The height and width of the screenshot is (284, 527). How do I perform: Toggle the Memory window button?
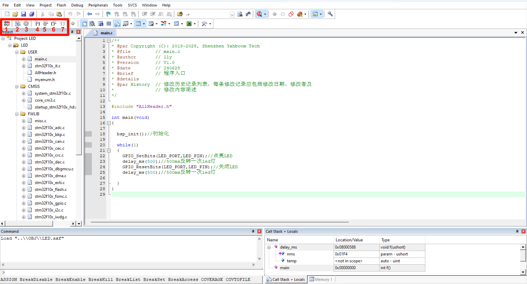[x=138, y=24]
